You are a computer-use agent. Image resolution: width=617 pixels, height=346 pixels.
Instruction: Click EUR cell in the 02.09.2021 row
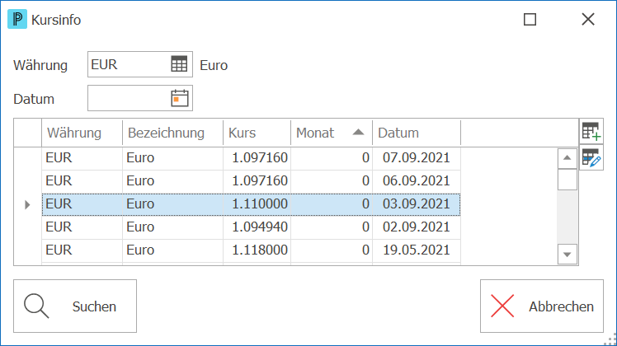tap(82, 227)
